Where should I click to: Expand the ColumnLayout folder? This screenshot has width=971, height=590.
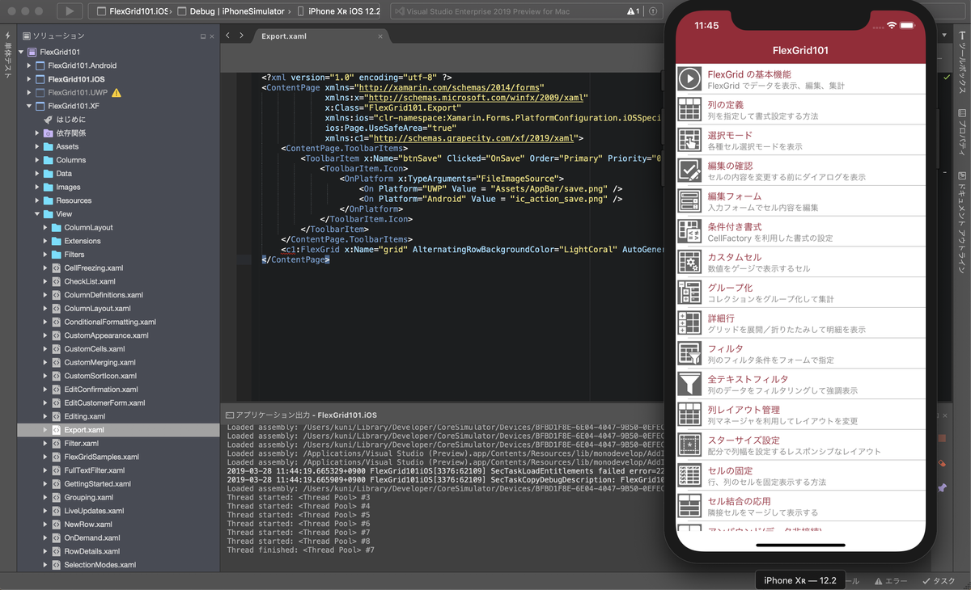click(x=46, y=228)
